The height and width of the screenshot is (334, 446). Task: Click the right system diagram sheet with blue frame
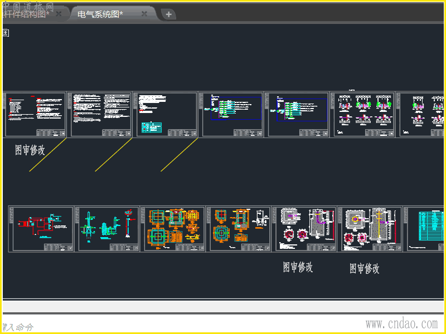point(297,115)
